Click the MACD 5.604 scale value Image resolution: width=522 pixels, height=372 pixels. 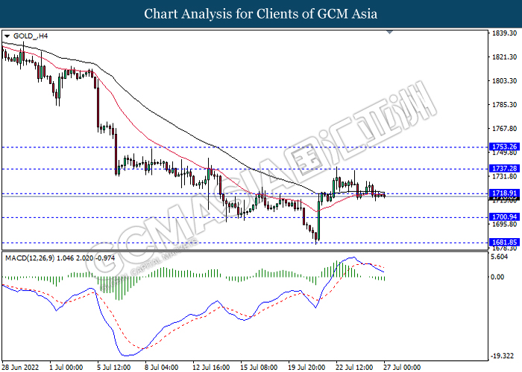coord(500,257)
